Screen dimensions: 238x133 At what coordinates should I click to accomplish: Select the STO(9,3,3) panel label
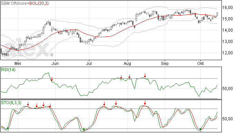tap(11, 103)
